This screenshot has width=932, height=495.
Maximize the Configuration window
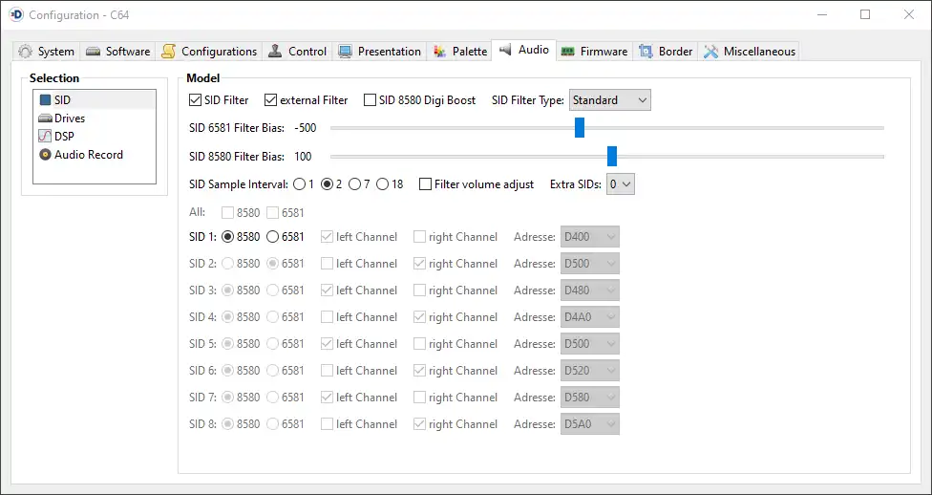pos(865,15)
